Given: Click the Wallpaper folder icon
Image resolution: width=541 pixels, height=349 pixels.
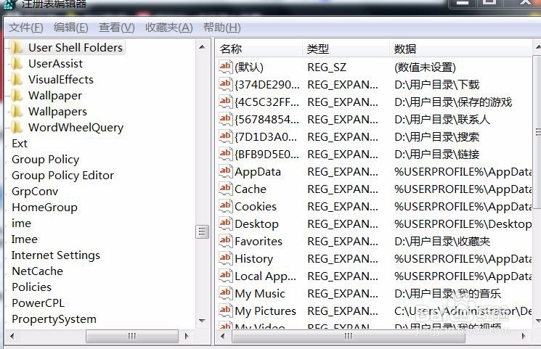Looking at the screenshot, I should click(17, 95).
